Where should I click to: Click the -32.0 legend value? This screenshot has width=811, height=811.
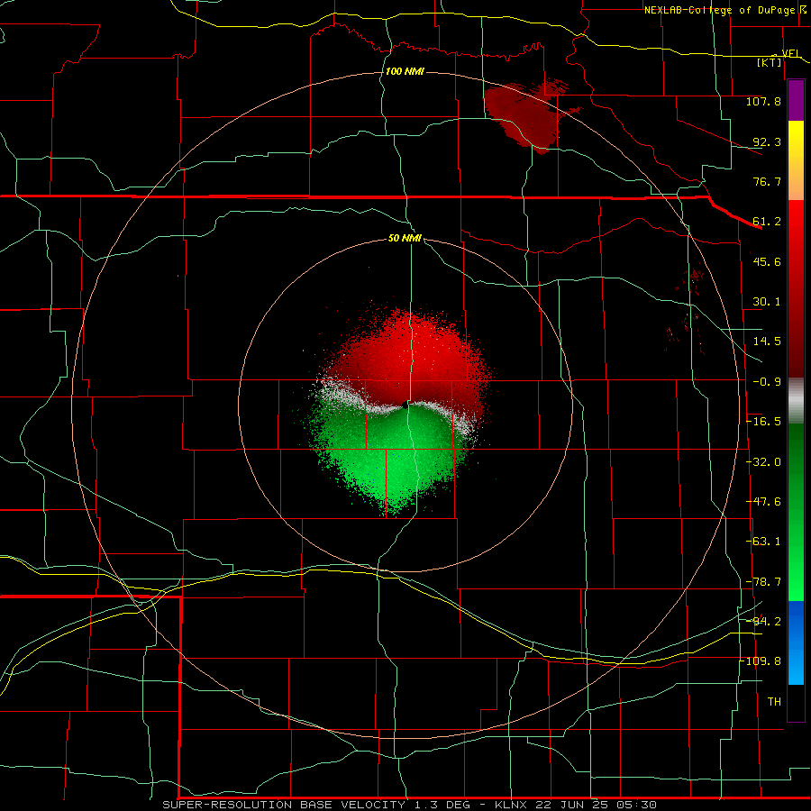click(x=763, y=462)
